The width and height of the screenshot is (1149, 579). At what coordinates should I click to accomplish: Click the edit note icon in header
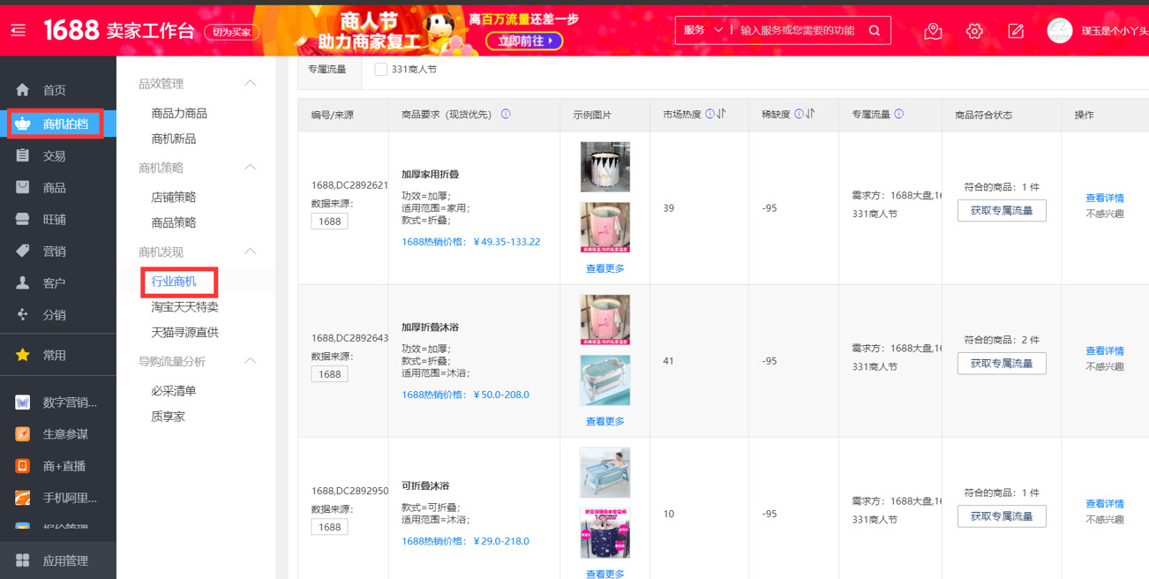1016,31
